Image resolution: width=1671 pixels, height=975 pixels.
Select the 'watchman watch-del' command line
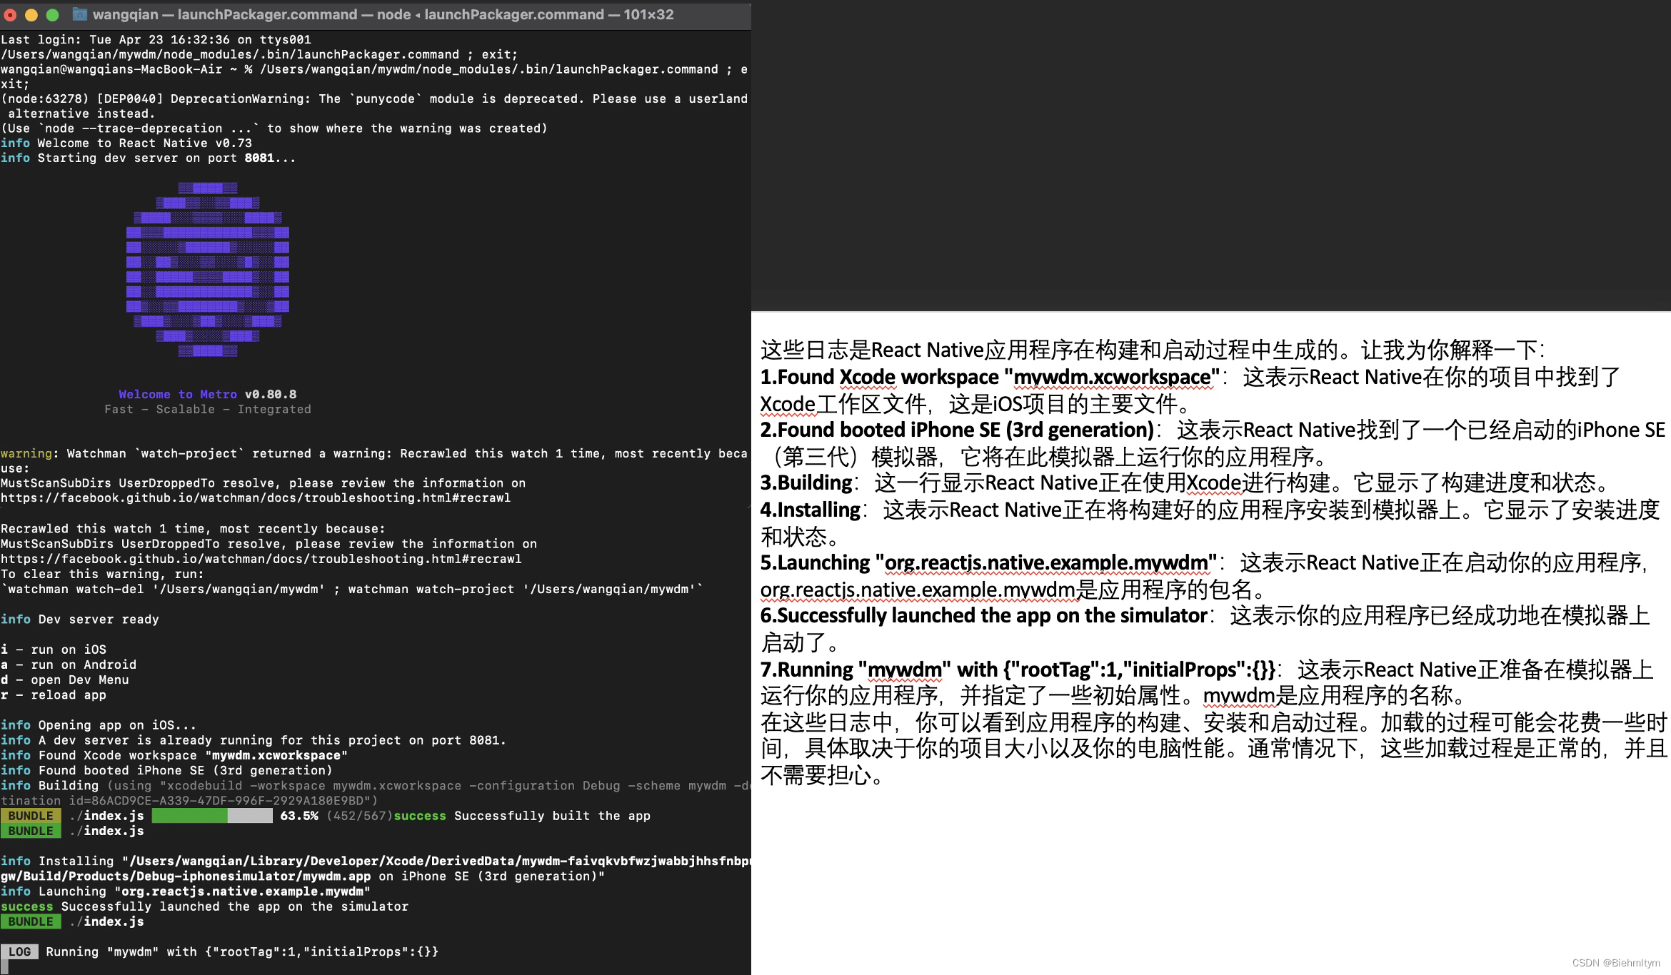352,589
